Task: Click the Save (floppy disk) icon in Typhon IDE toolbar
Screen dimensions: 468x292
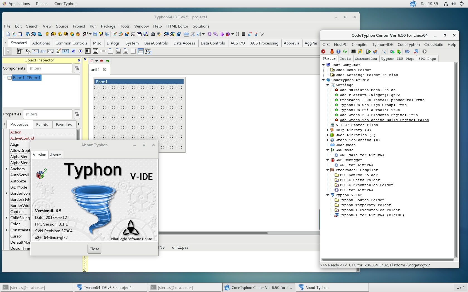Action: 95,34
